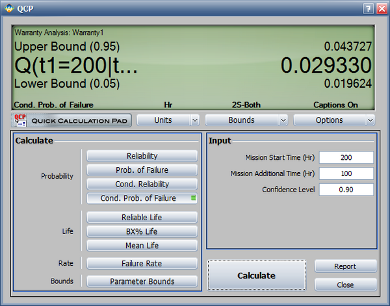This screenshot has height=306, width=390.
Task: Click the Lower Bound value 0.019624
Action: click(348, 84)
